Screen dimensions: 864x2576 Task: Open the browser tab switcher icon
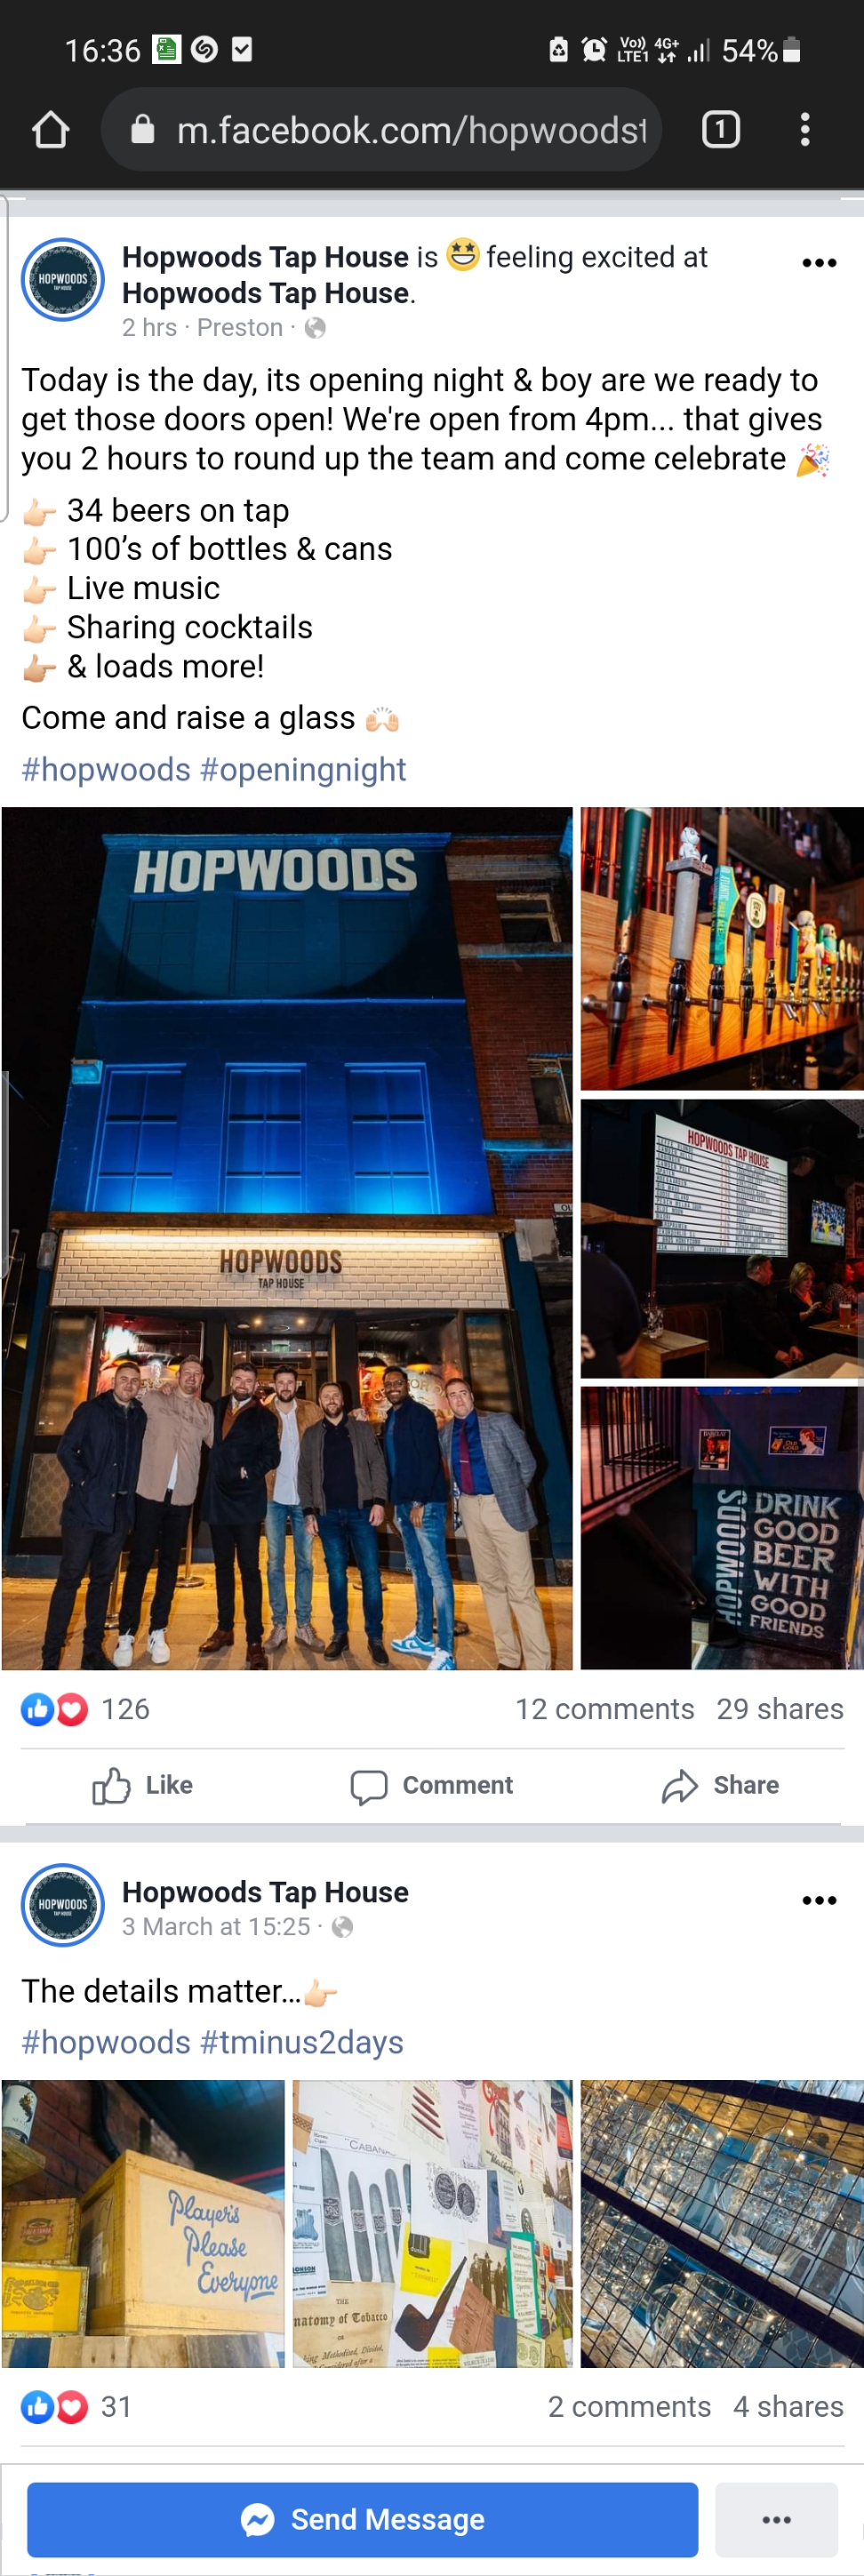tap(721, 130)
